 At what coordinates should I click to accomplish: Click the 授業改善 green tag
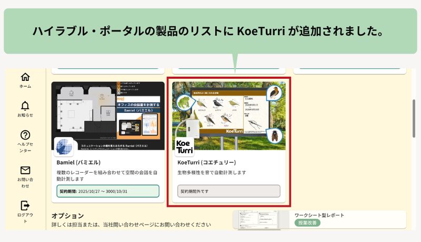(x=307, y=223)
